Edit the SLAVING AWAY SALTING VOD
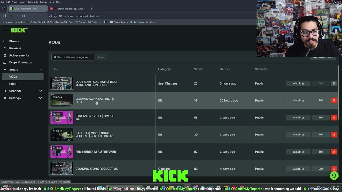This screenshot has height=192, width=342. tap(321, 101)
